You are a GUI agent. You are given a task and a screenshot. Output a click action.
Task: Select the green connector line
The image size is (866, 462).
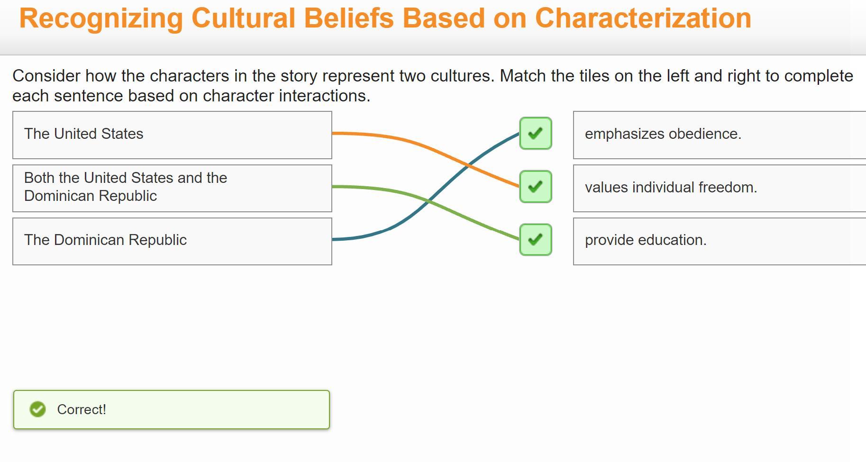pyautogui.click(x=474, y=221)
